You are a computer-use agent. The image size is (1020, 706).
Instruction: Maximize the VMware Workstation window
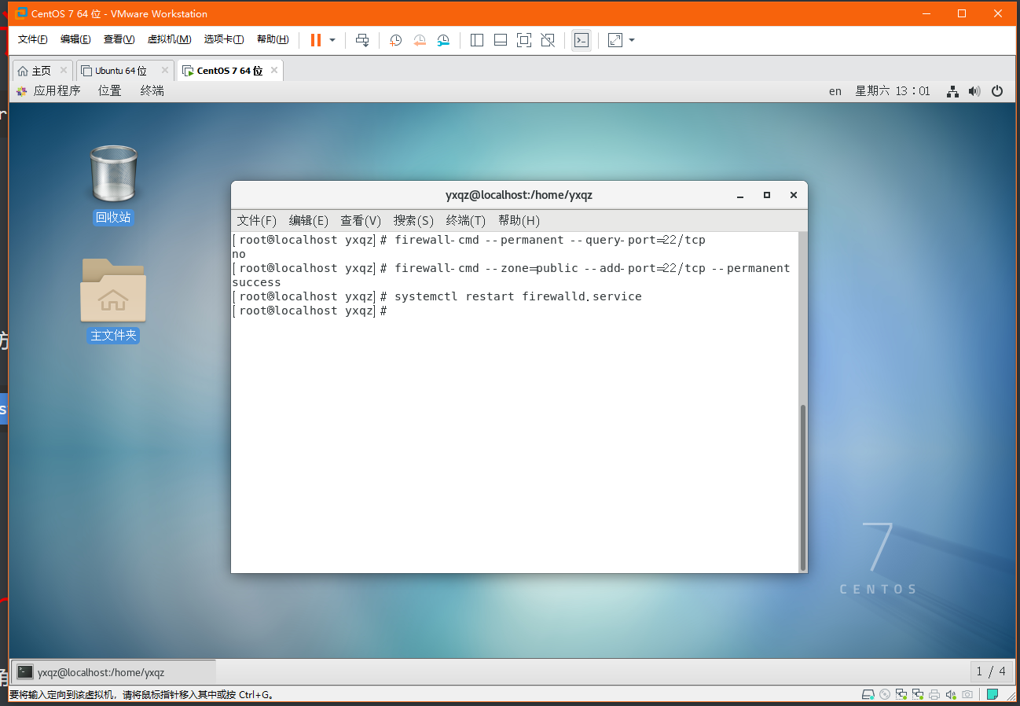[x=962, y=13]
